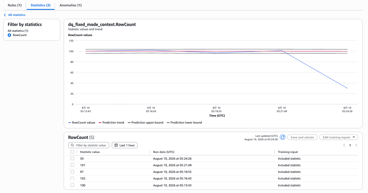Select the RowCount radio button filter
The height and width of the screenshot is (193, 368).
[10, 35]
